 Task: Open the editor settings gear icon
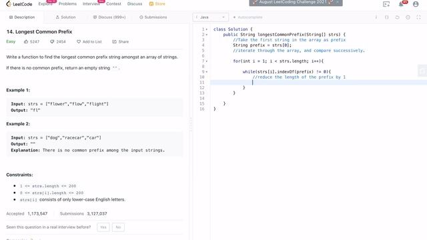(x=408, y=17)
